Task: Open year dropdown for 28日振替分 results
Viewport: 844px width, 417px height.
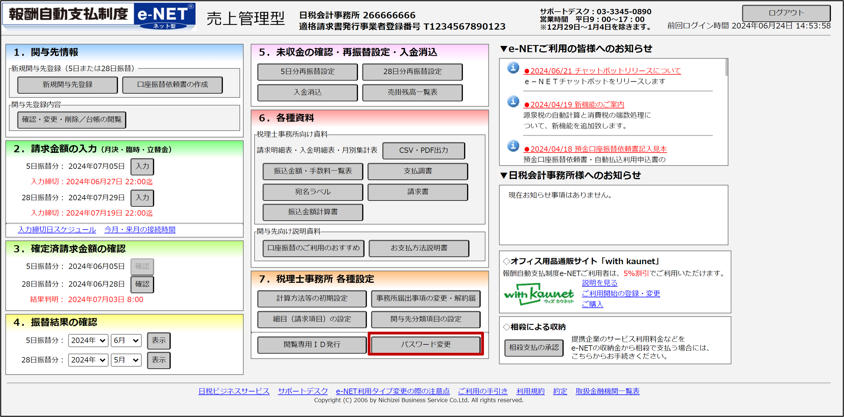Action: tap(88, 360)
